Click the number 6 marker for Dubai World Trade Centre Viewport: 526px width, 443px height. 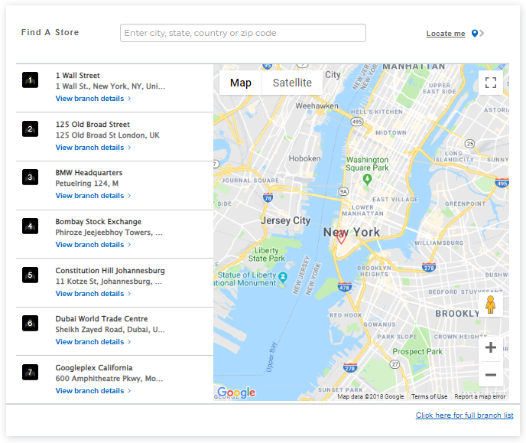coord(30,323)
